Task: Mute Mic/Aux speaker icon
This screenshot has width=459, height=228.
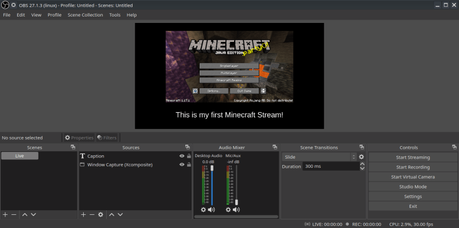Action: [236, 210]
